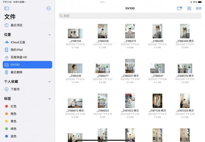This screenshot has height=142, width=205.
Task: Select 我的 iPad in sidebar
Action: (16, 50)
